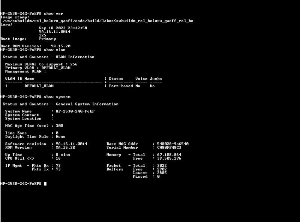Click the 'Missed' packet buffers label
Viewport: 300px width, 222px height.
140,177
